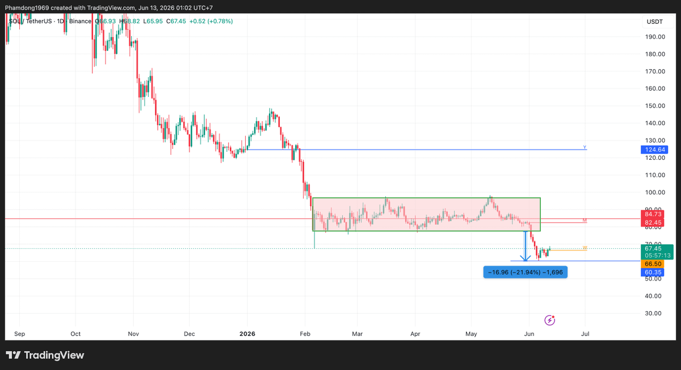Click the 170.00 price axis label
Viewport: 681px width, 370px height.
(x=655, y=71)
